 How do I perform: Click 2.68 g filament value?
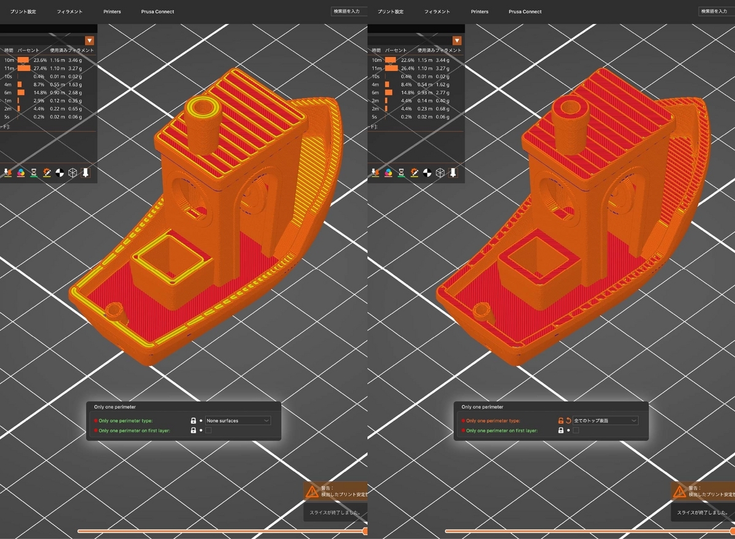[x=75, y=92]
